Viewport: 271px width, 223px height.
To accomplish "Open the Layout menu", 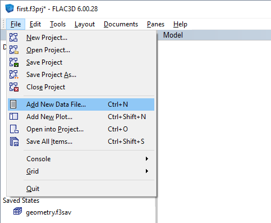I will click(85, 24).
